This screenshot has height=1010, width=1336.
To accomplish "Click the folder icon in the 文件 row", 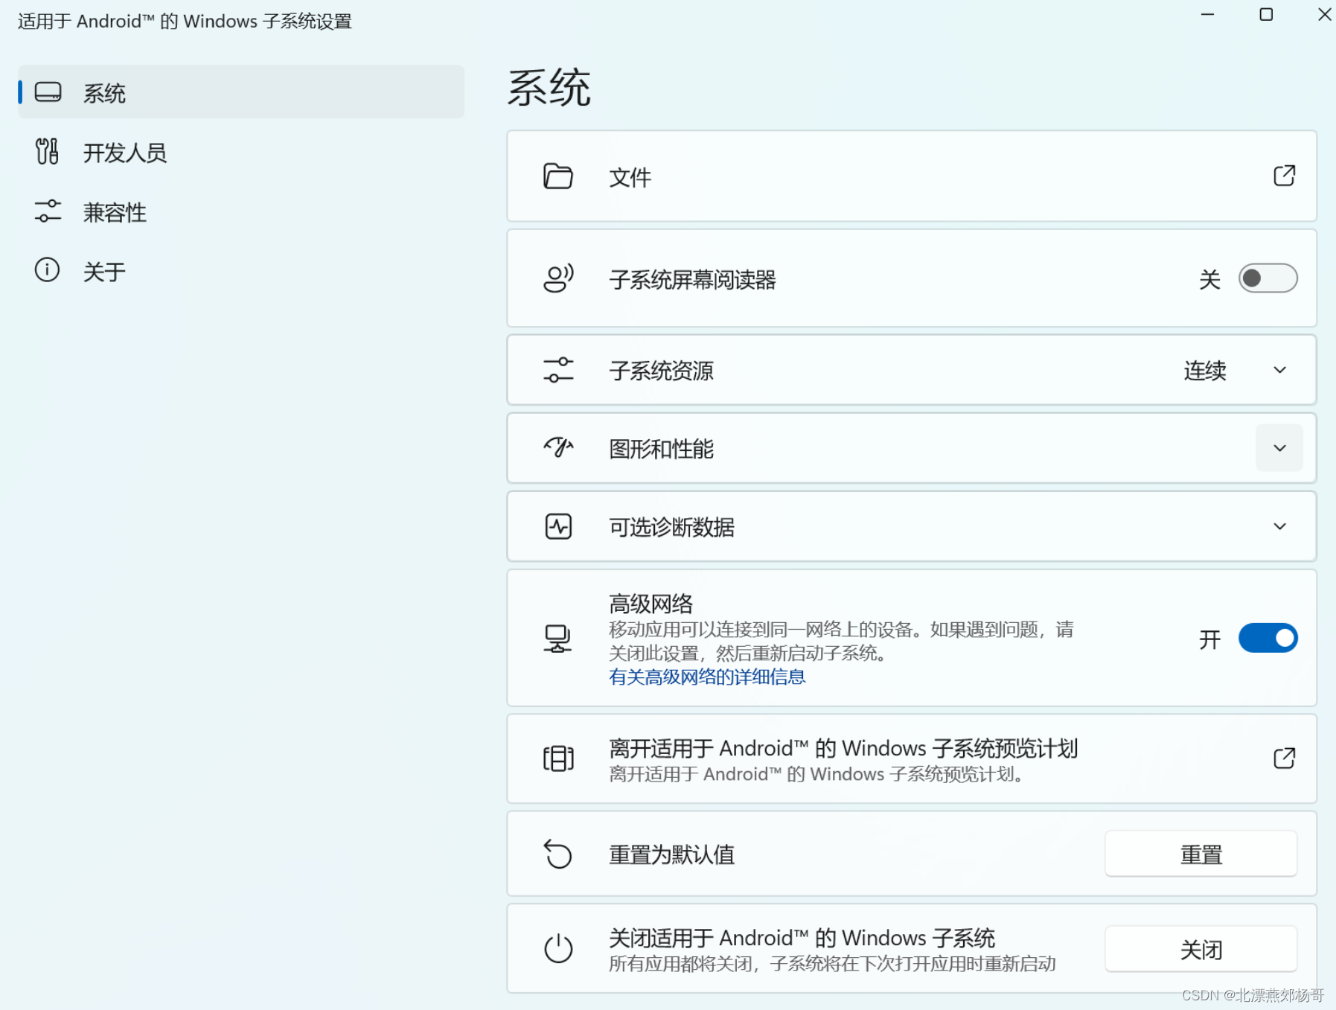I will (557, 176).
